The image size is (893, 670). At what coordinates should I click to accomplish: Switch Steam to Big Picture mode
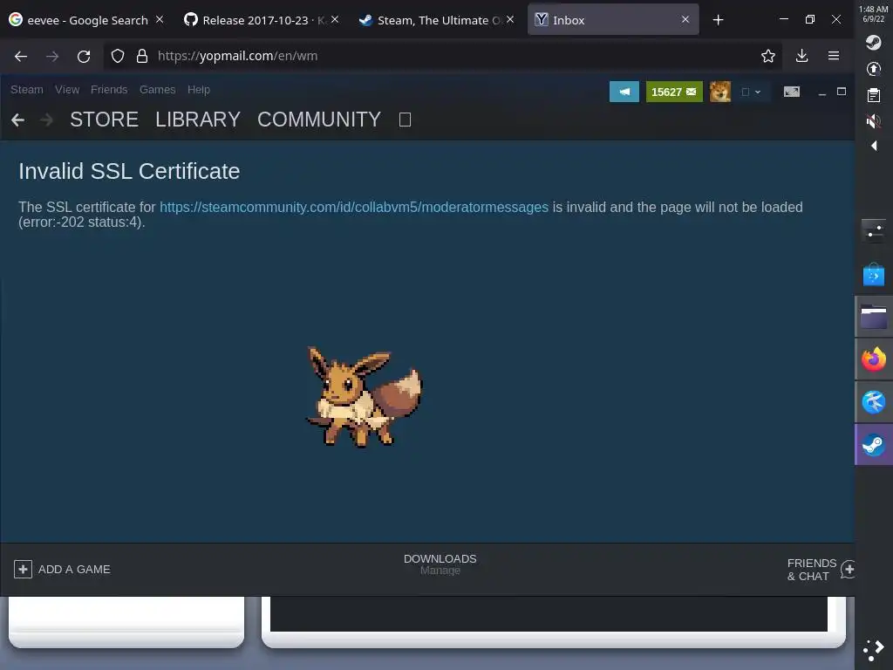click(x=792, y=92)
